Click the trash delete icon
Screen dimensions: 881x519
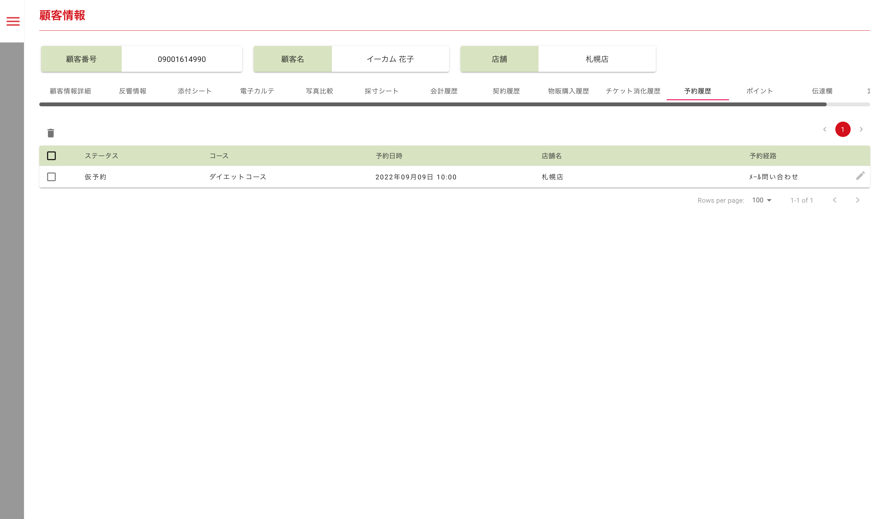click(51, 133)
